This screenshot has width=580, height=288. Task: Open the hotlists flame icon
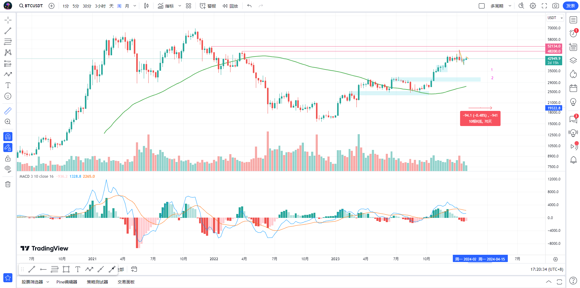click(573, 74)
